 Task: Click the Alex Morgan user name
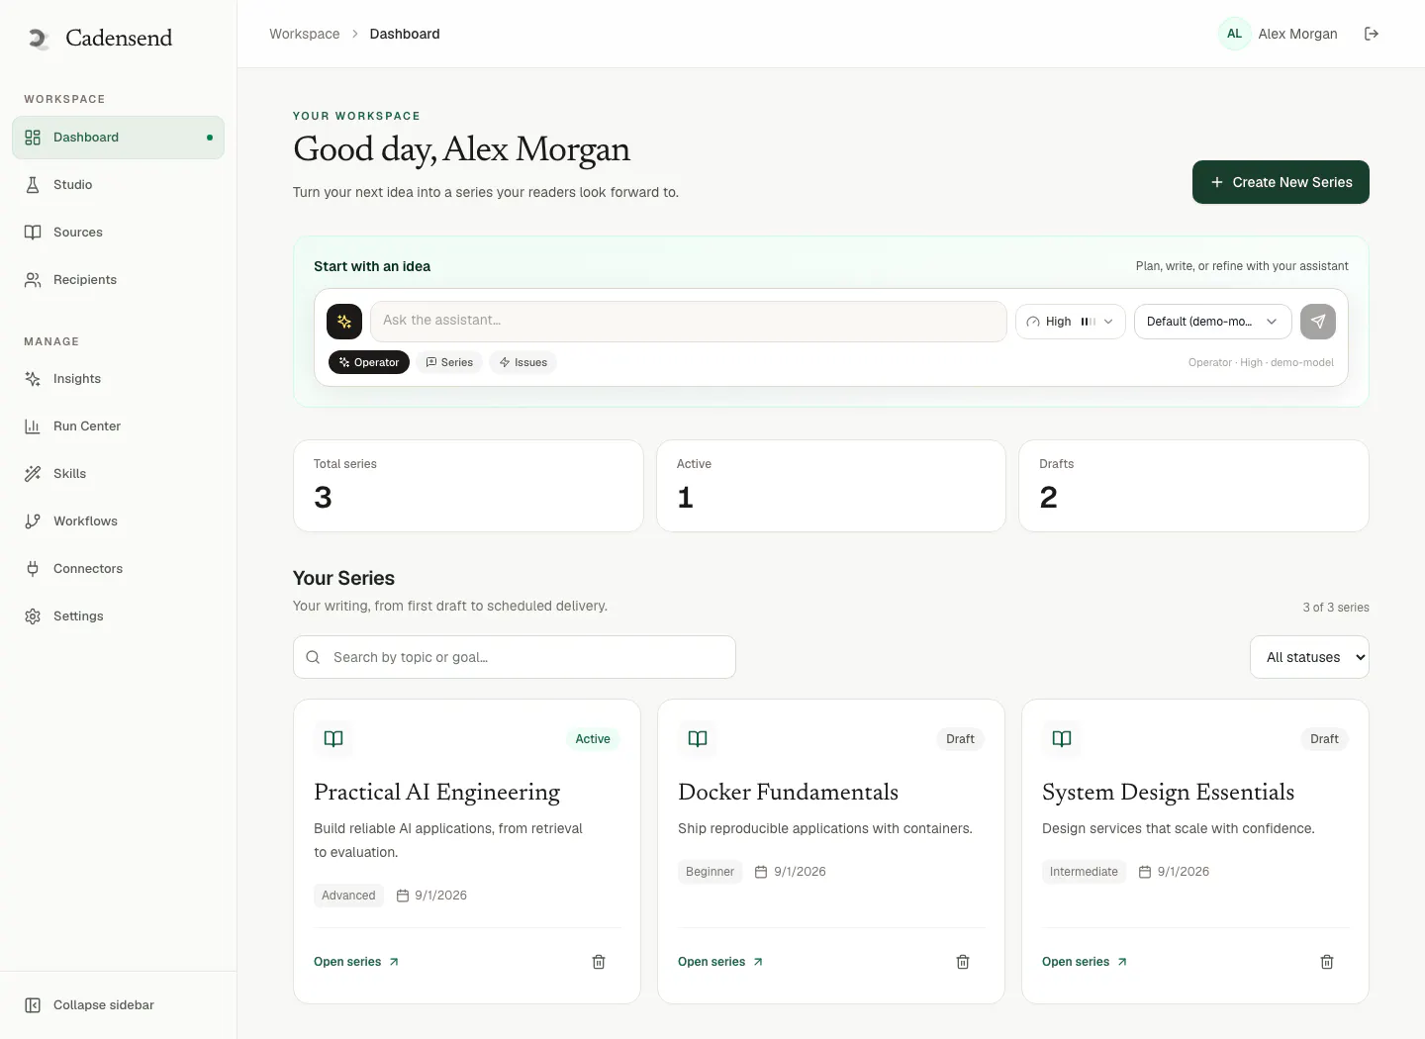pyautogui.click(x=1297, y=34)
